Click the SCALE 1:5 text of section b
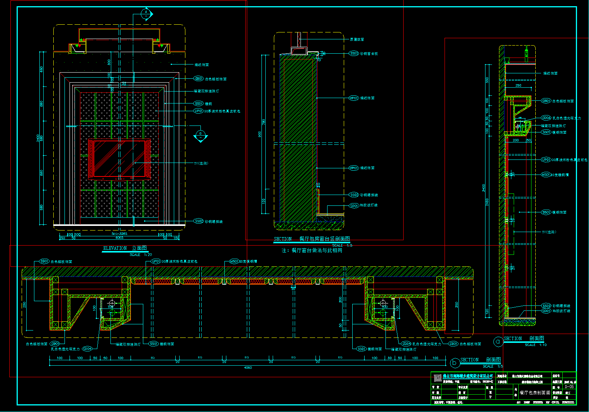 click(493, 366)
